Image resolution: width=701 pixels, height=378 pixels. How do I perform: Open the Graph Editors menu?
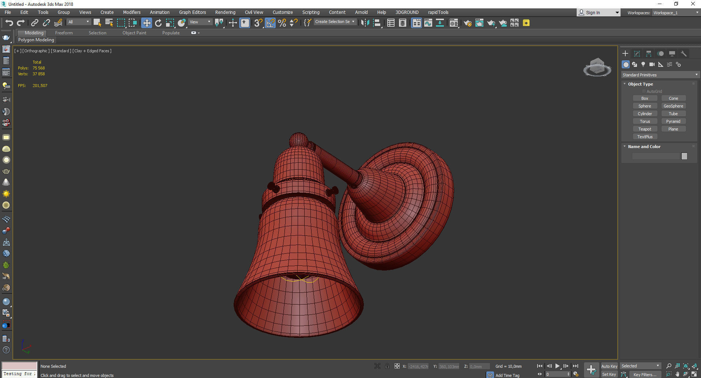(192, 12)
